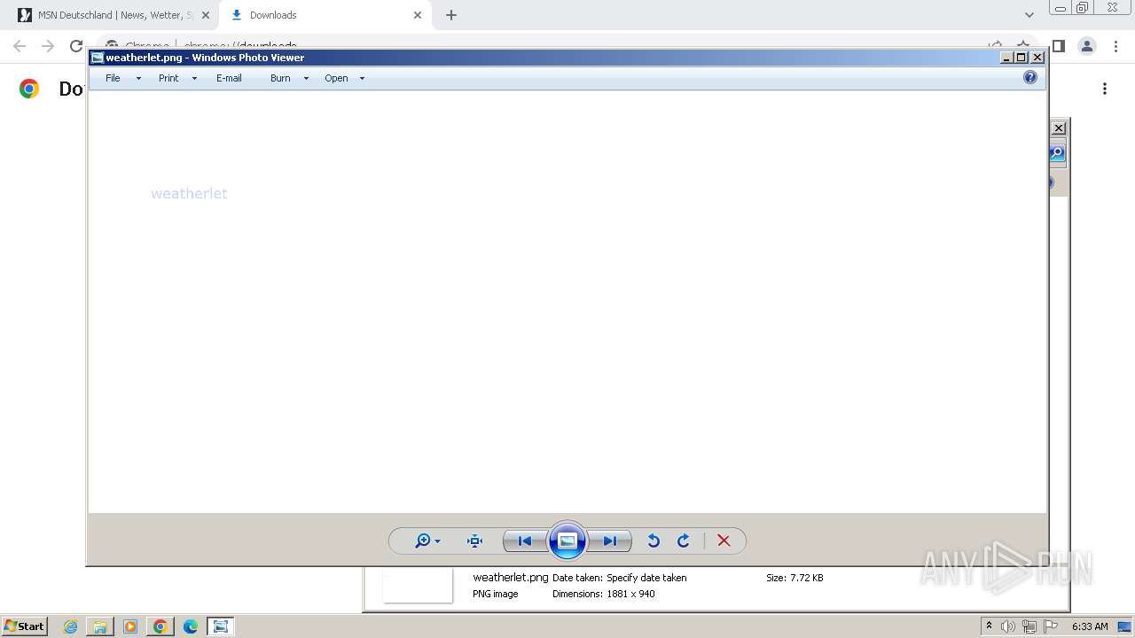The height and width of the screenshot is (638, 1135).
Task: Click the Actual Size fit button
Action: coord(474,541)
